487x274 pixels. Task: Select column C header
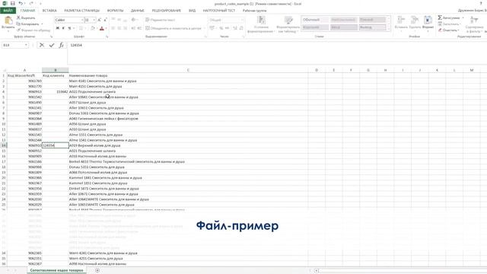(x=188, y=70)
